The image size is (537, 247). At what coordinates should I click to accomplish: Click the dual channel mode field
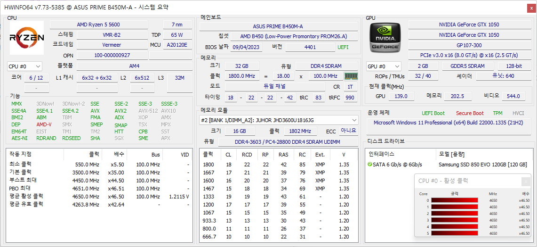coord(275,87)
